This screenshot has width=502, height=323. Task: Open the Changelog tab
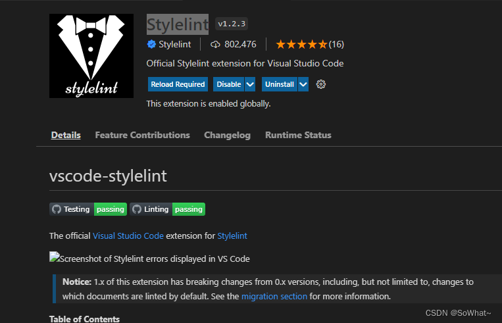coord(227,135)
